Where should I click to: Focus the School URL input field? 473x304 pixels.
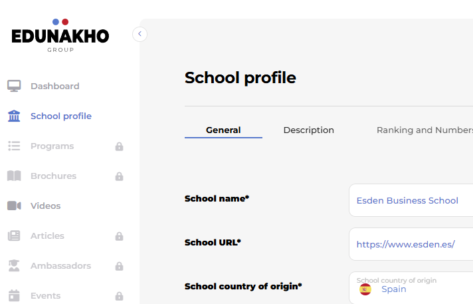(412, 244)
